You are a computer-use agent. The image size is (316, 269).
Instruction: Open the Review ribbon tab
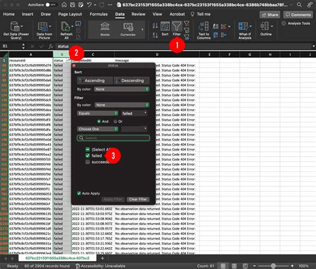(138, 14)
